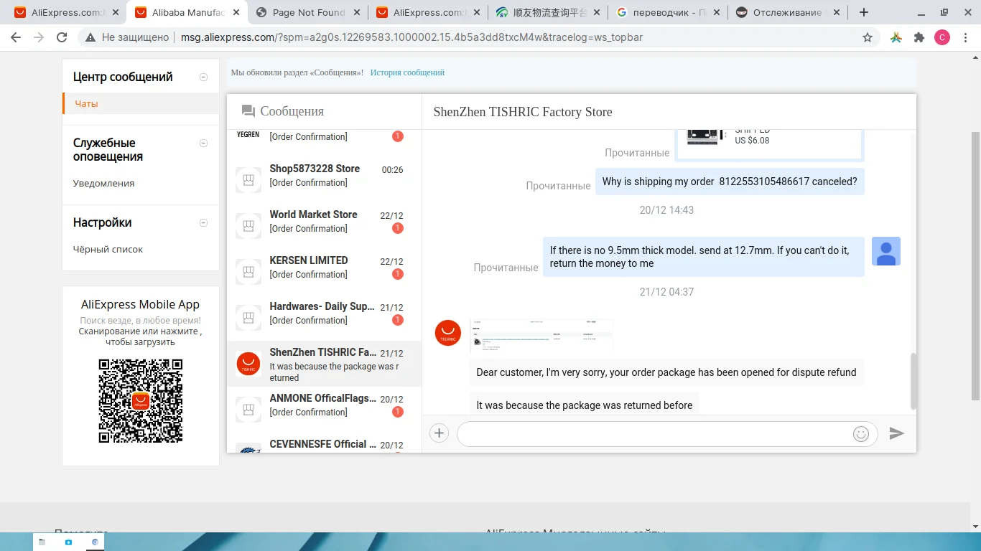Click the 21/12 04:37 timestamp
981x551 pixels.
[x=666, y=292]
